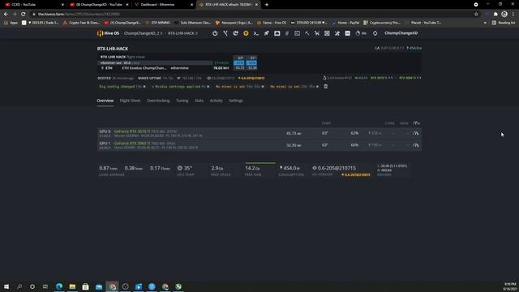Open the Tuning tab
Screen dimensions: 519x292
(182, 101)
